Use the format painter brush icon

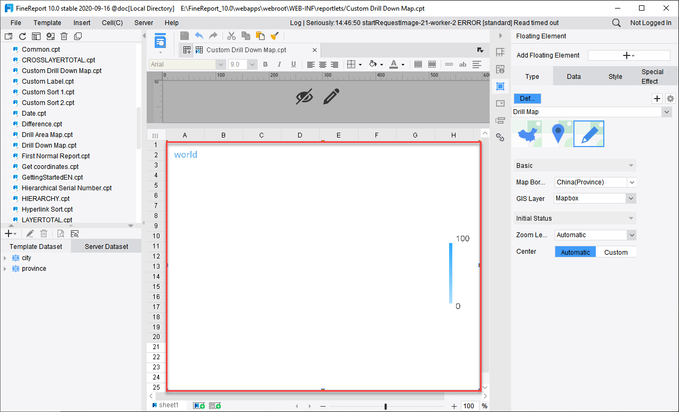275,36
